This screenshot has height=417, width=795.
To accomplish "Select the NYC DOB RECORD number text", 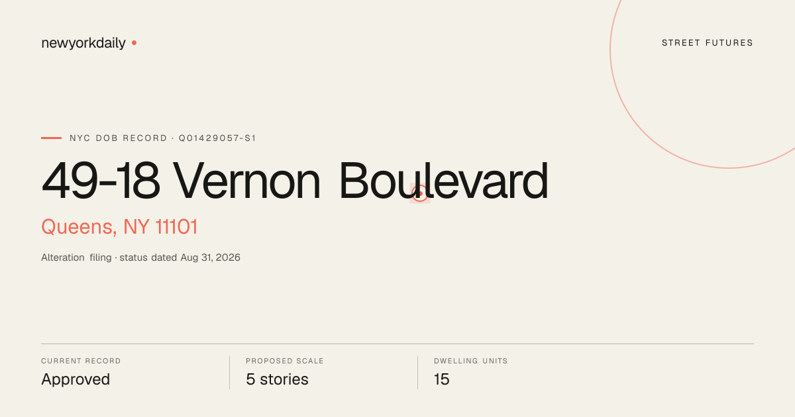I will click(x=163, y=138).
